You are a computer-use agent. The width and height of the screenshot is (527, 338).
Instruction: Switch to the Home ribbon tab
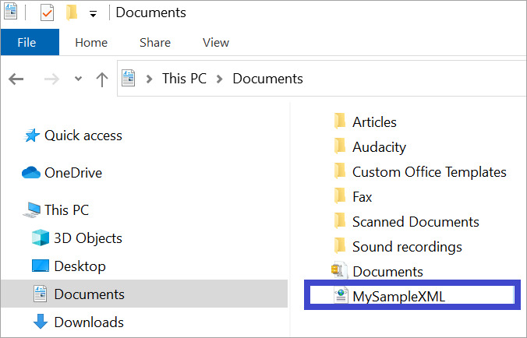pyautogui.click(x=91, y=43)
